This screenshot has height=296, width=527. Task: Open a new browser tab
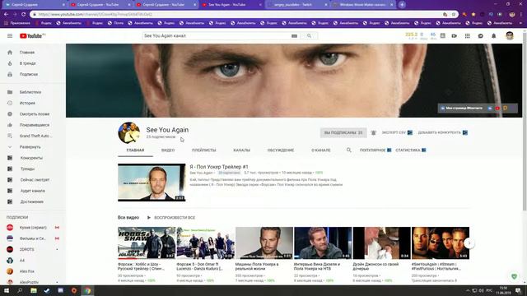402,5
